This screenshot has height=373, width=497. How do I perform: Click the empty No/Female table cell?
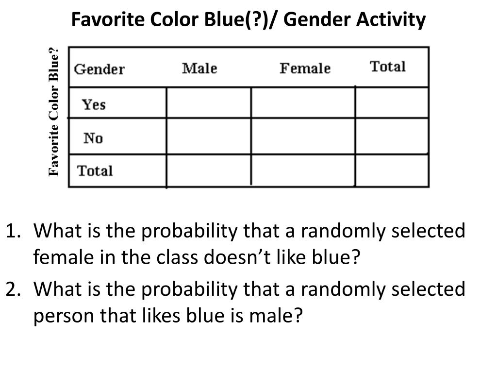(x=303, y=136)
